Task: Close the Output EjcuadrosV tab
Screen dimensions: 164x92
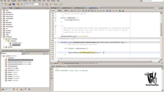Action: click(x=67, y=66)
